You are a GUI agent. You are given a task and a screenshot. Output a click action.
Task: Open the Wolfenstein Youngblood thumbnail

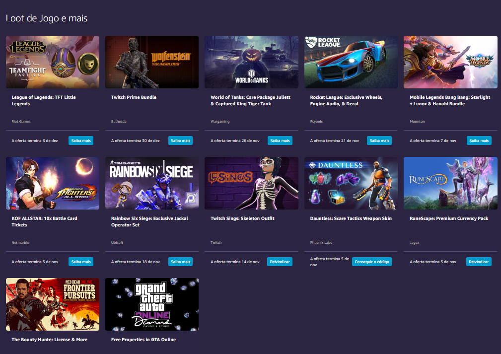(152, 62)
